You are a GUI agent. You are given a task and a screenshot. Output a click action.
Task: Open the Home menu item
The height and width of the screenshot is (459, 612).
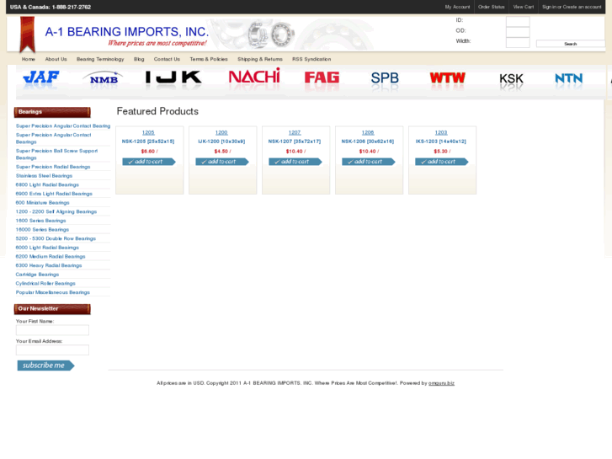28,60
